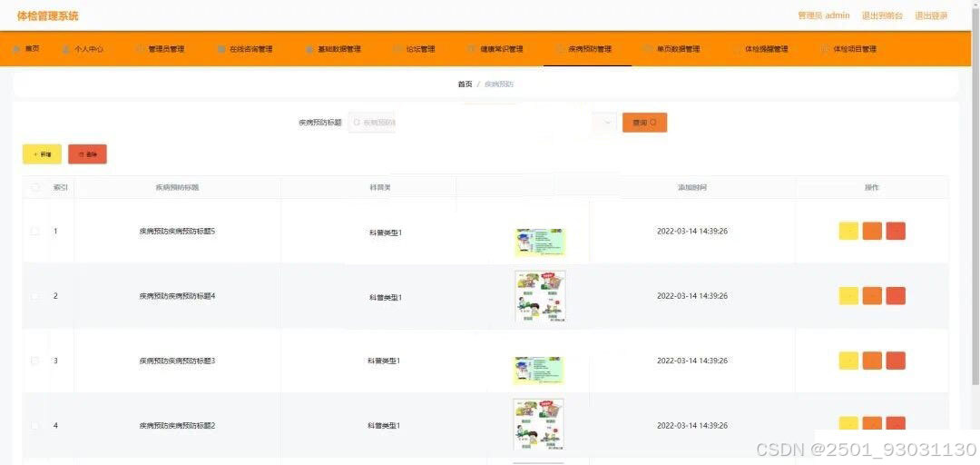Open the thumbnail image in row 3

click(x=538, y=371)
